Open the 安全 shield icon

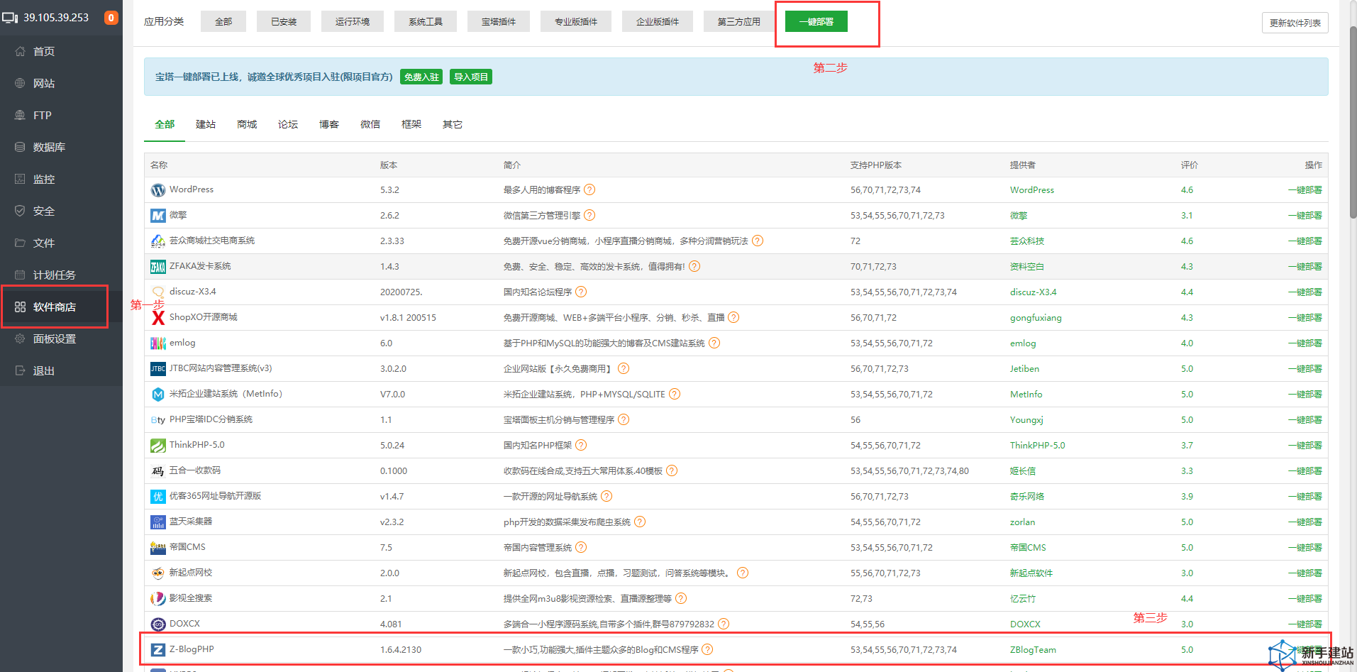20,211
